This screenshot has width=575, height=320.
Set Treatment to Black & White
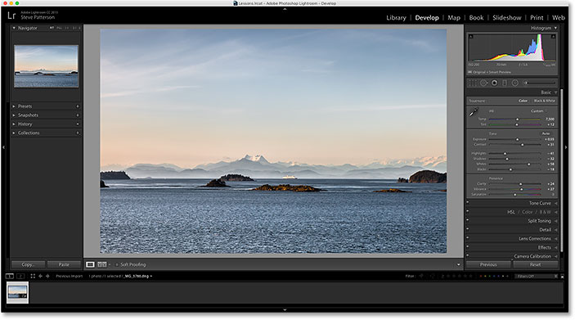click(x=544, y=101)
